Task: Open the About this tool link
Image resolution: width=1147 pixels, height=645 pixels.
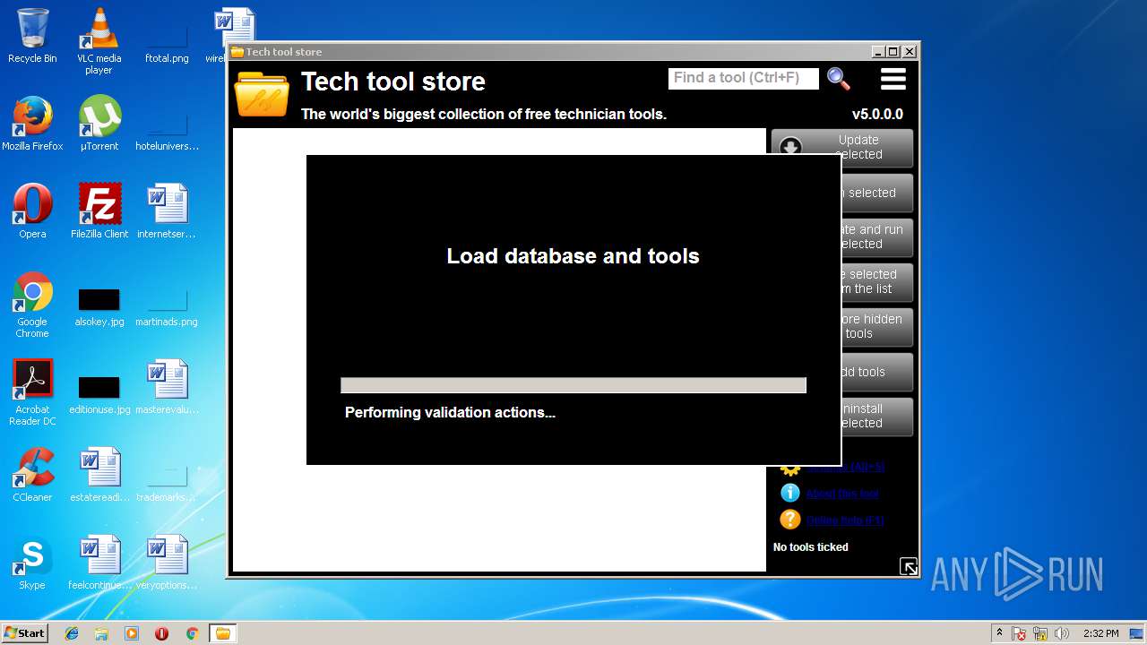Action: [x=842, y=494]
